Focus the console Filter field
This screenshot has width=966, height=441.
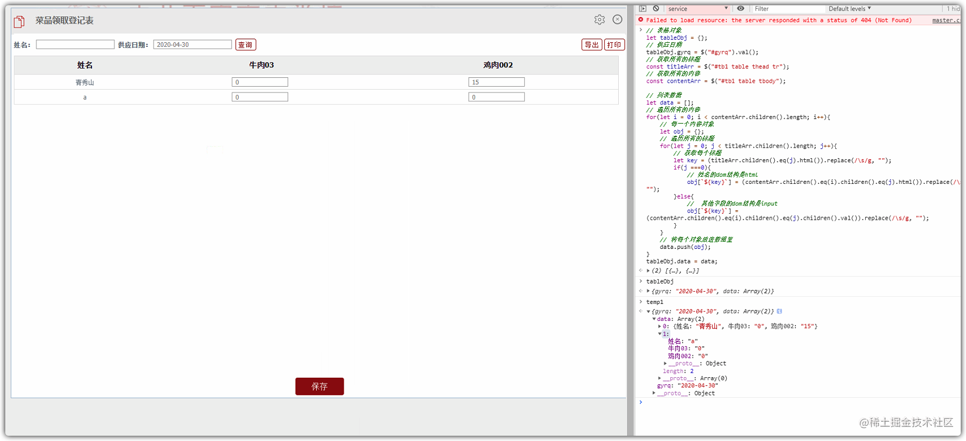(788, 9)
